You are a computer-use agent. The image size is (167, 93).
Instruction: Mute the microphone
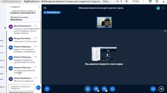coord(88,89)
